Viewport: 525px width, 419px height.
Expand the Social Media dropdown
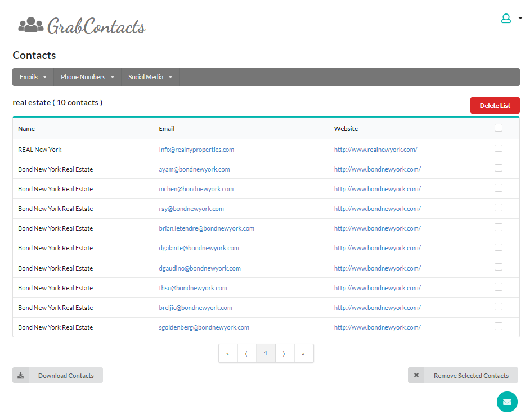[x=150, y=77]
